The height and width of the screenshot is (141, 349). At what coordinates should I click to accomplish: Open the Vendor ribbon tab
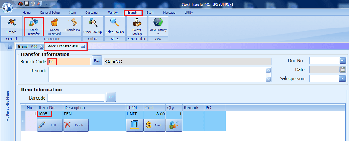(113, 13)
